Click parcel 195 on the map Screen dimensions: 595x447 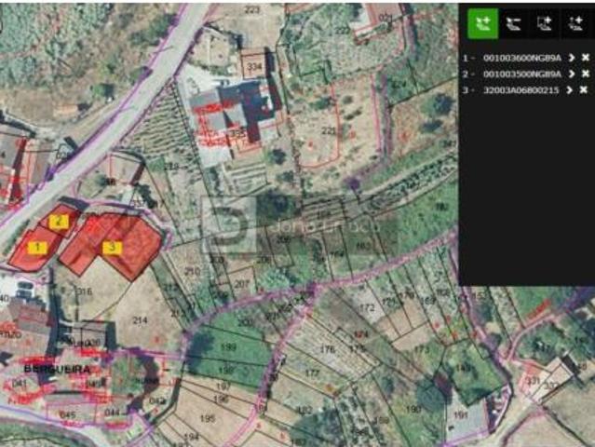[208, 418]
